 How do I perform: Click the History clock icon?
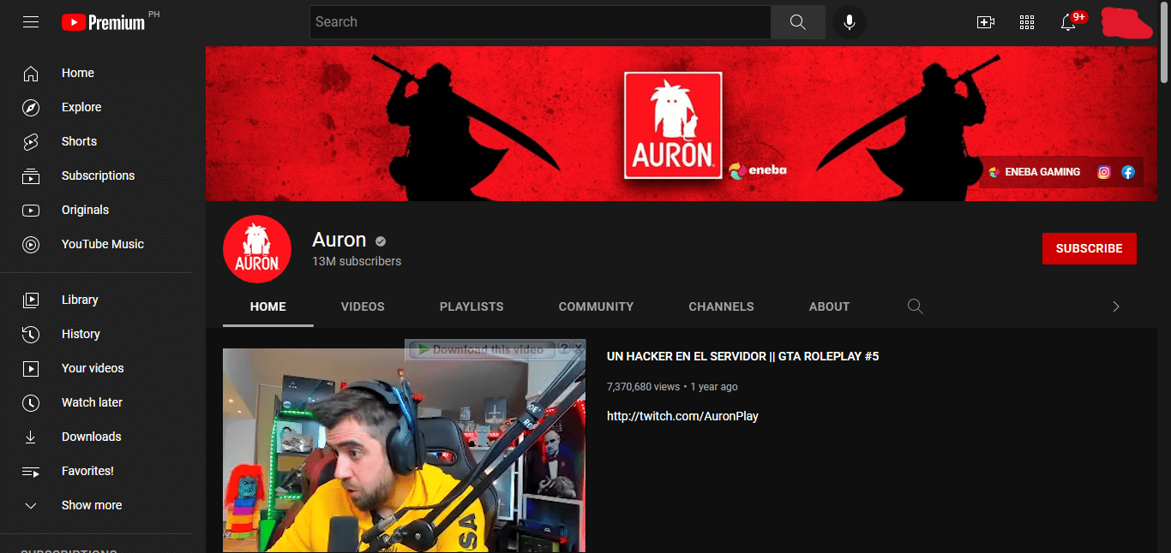pos(31,335)
